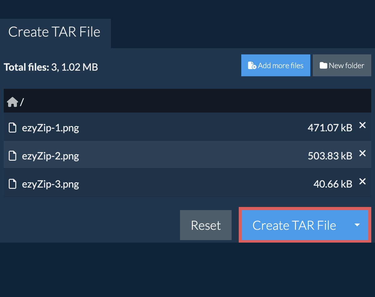Image resolution: width=375 pixels, height=297 pixels.
Task: Click the 471.07 kB size value
Action: (x=330, y=128)
